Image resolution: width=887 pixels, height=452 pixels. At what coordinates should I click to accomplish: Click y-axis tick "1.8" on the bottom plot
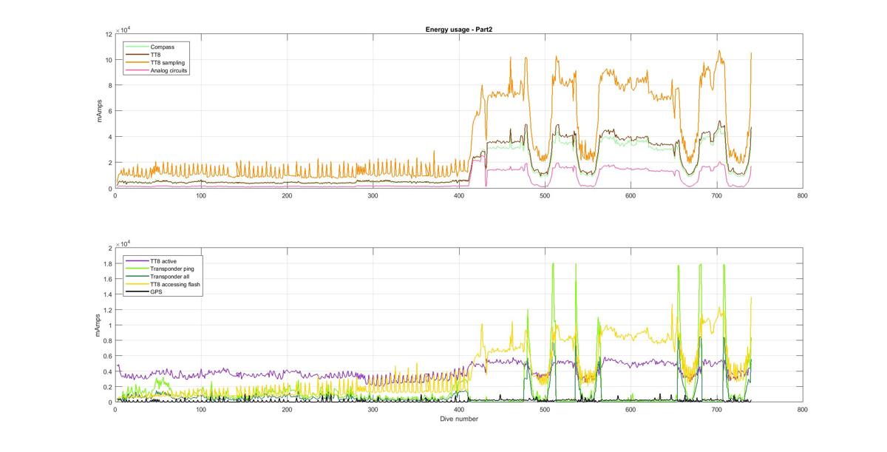[107, 263]
